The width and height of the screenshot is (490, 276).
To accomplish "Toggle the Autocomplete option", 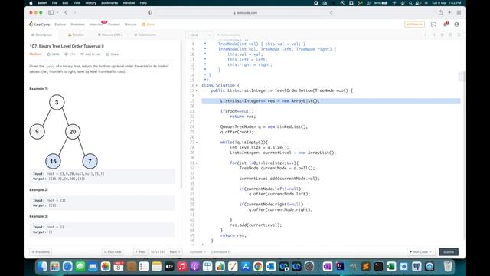I will [x=229, y=34].
